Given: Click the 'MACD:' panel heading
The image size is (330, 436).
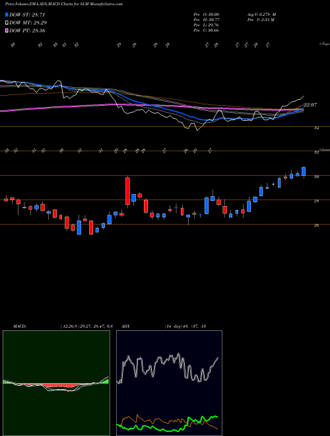Looking at the screenshot, I should pos(19,326).
